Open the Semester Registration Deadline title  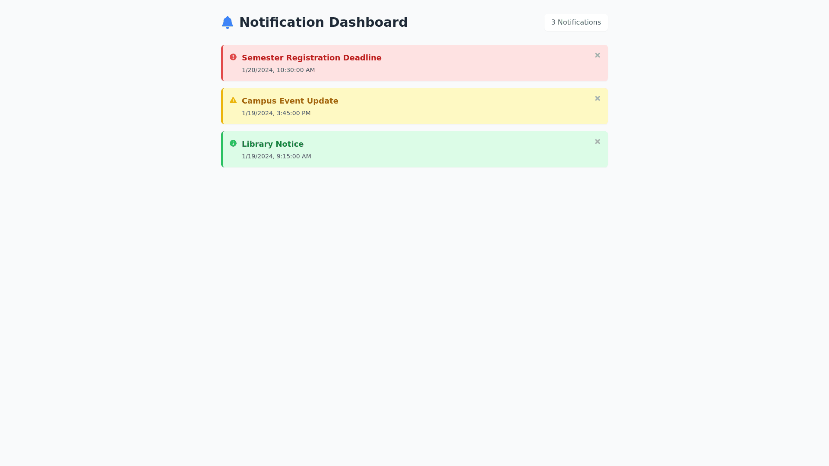point(311,58)
